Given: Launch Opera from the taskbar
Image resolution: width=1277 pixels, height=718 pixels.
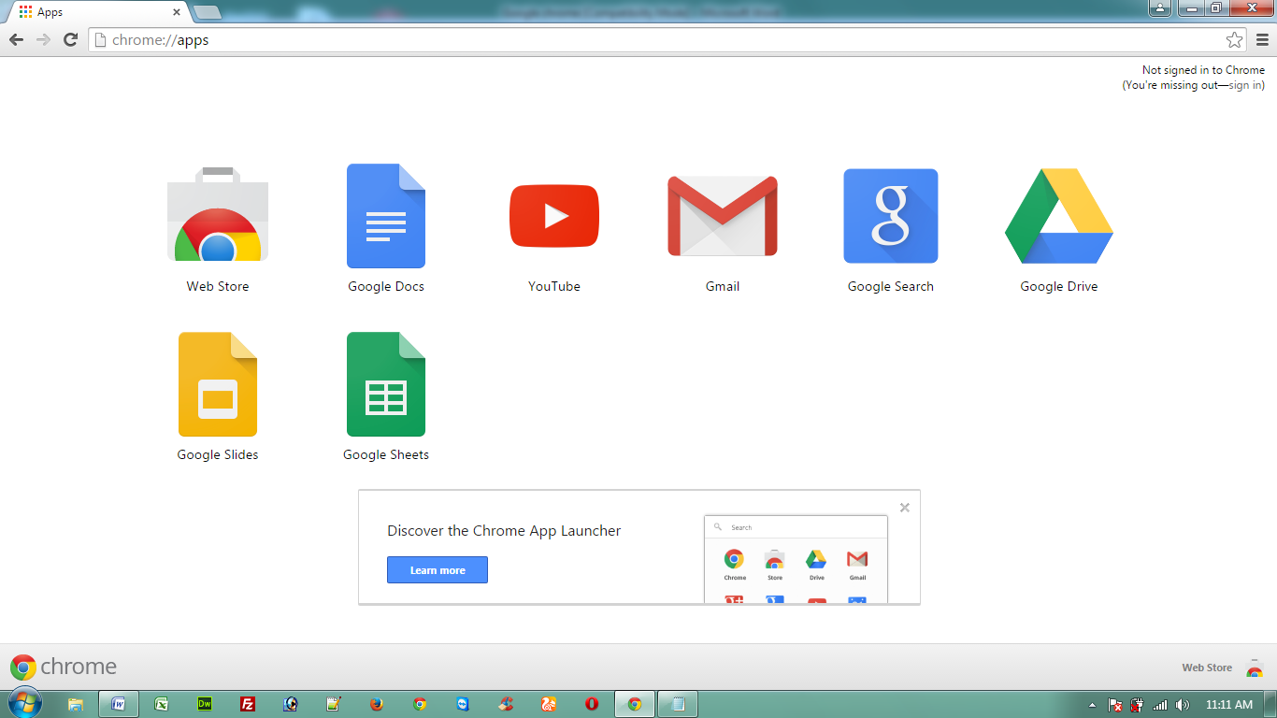Looking at the screenshot, I should click(x=592, y=704).
